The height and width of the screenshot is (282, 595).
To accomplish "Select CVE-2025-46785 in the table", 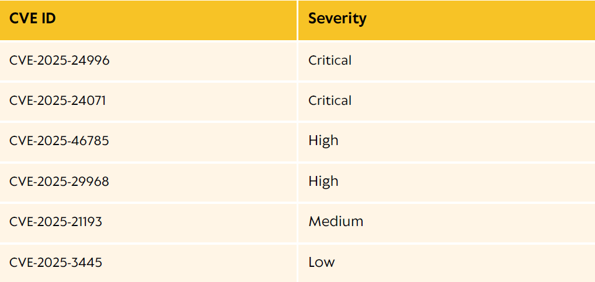I will coord(59,141).
